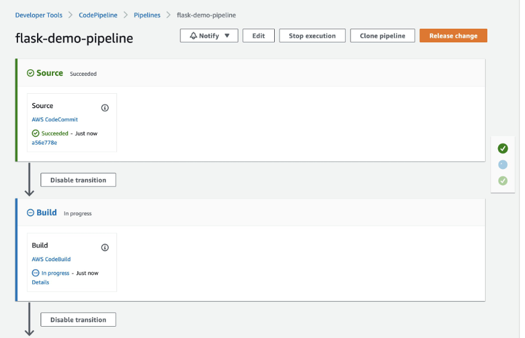Open Build action Details link

coord(41,282)
